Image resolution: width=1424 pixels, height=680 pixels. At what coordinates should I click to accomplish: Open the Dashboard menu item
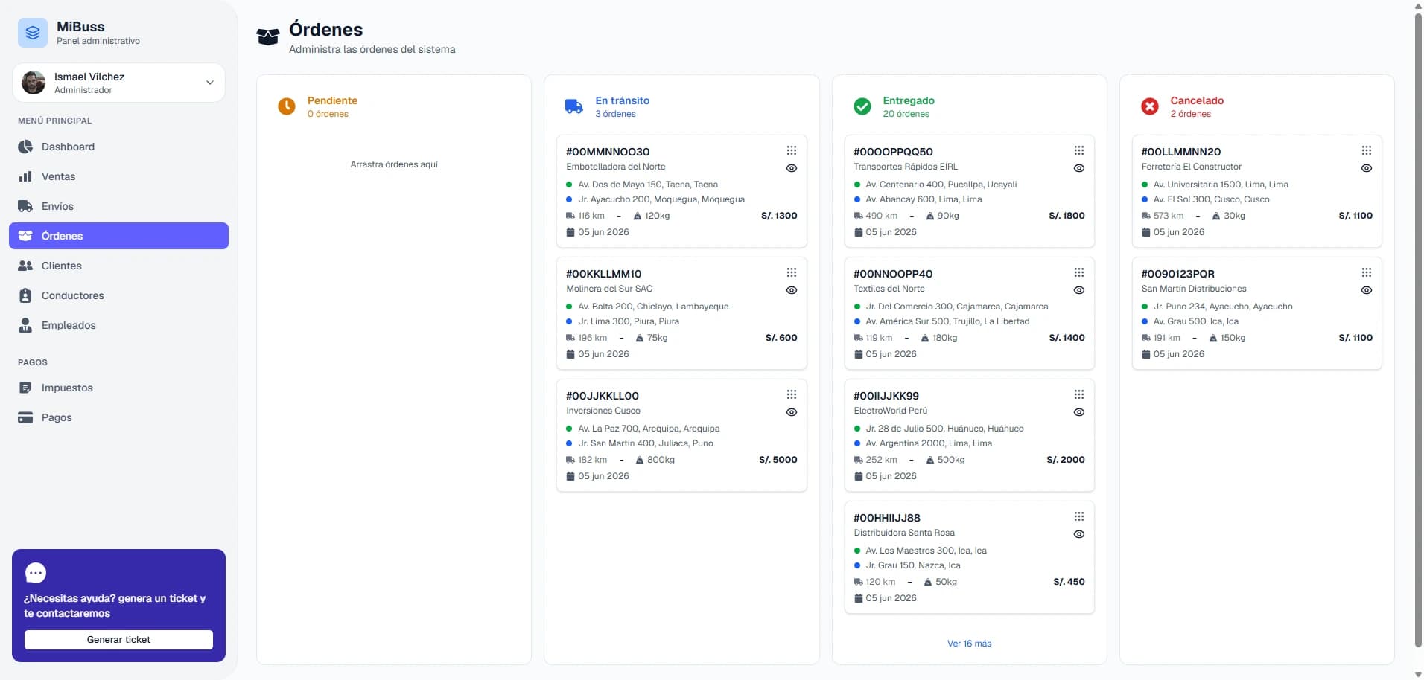pyautogui.click(x=118, y=147)
